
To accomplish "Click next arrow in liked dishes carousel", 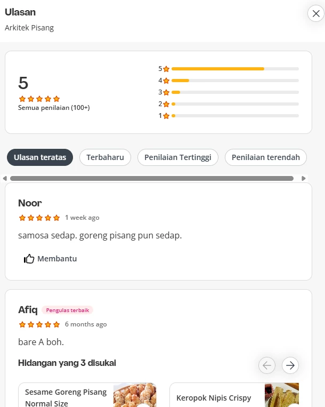I will tap(290, 365).
